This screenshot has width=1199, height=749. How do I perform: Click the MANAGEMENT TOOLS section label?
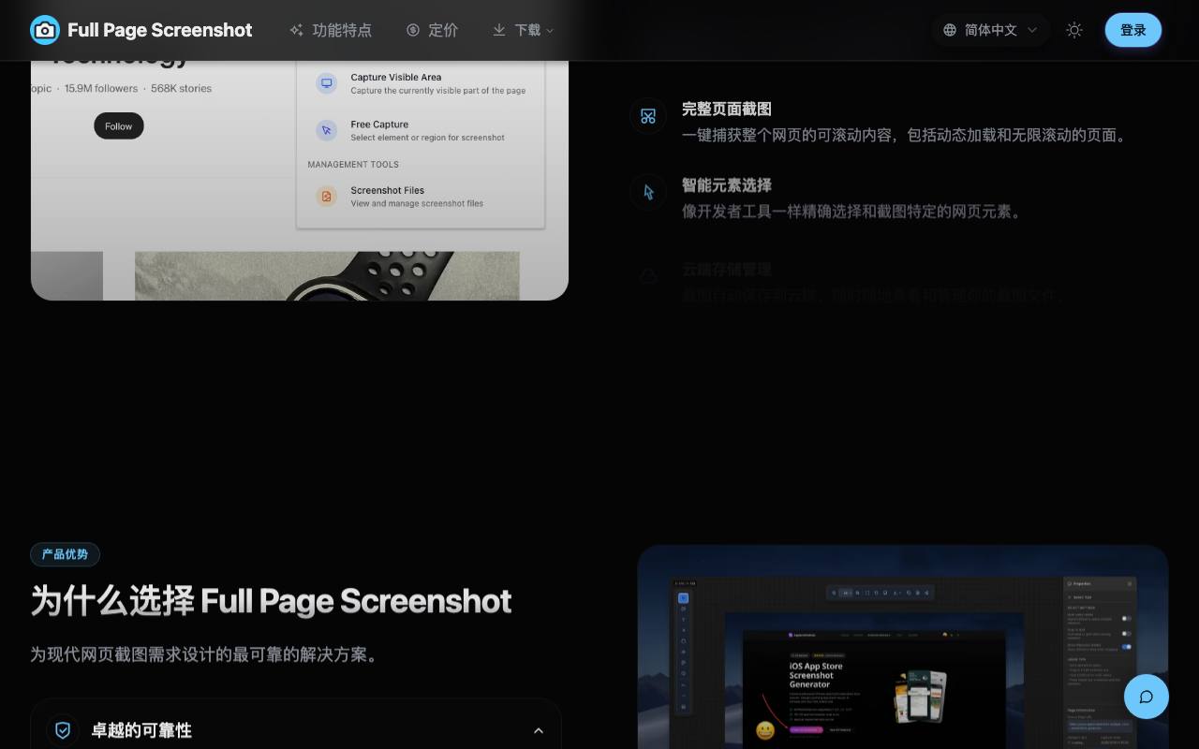(x=353, y=165)
